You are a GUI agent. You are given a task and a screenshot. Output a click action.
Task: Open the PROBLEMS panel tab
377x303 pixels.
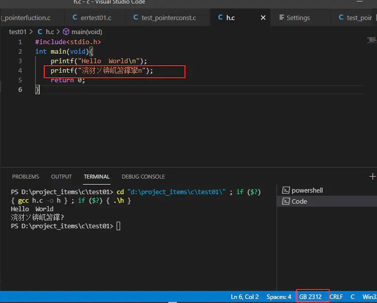26,177
